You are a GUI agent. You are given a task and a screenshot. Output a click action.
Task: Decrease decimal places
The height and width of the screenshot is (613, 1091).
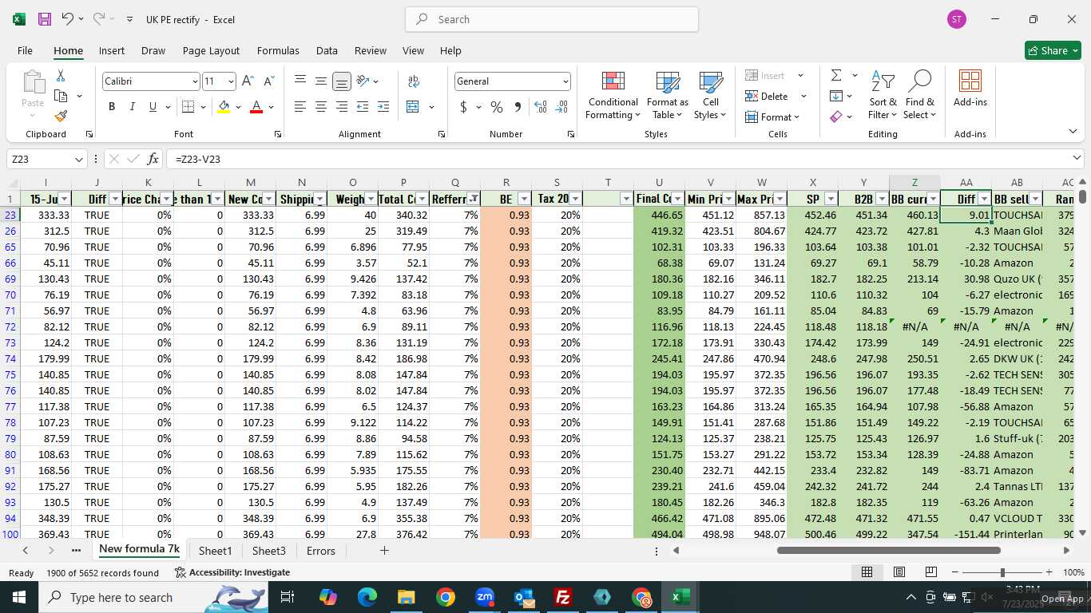click(x=561, y=106)
